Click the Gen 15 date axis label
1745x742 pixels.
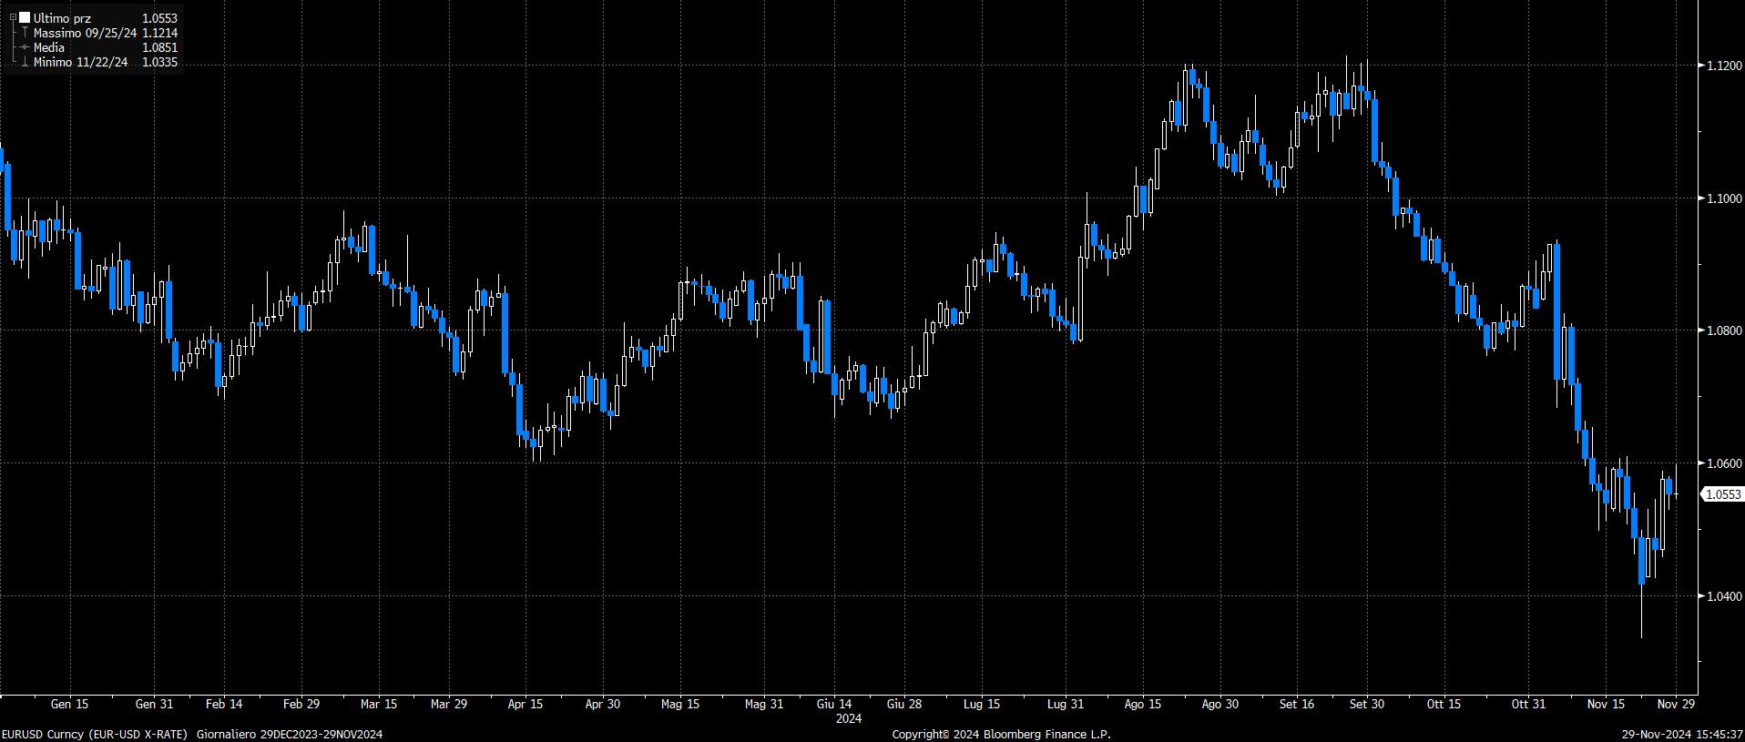[x=70, y=704]
